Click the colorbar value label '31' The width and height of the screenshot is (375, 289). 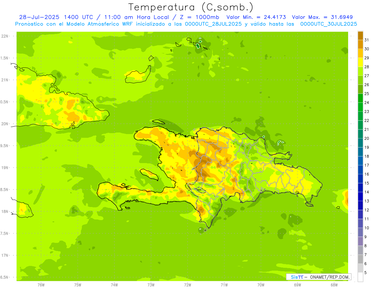[367, 40]
